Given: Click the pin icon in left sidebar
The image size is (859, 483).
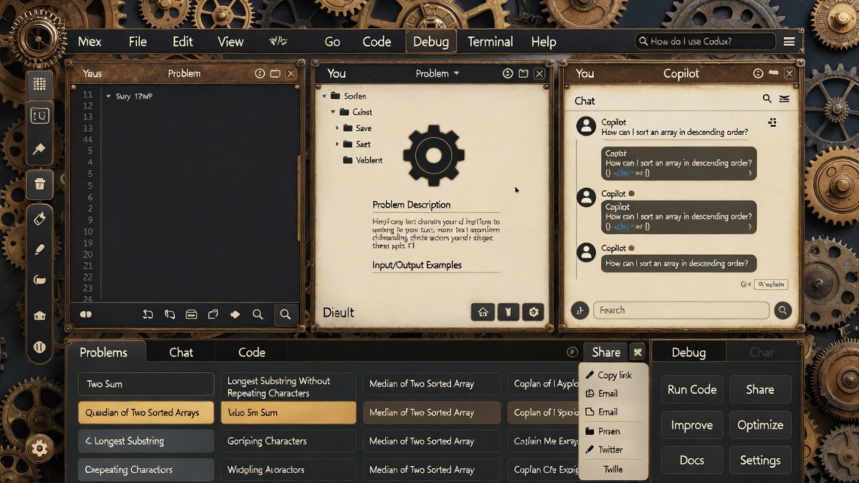Looking at the screenshot, I should (x=40, y=149).
